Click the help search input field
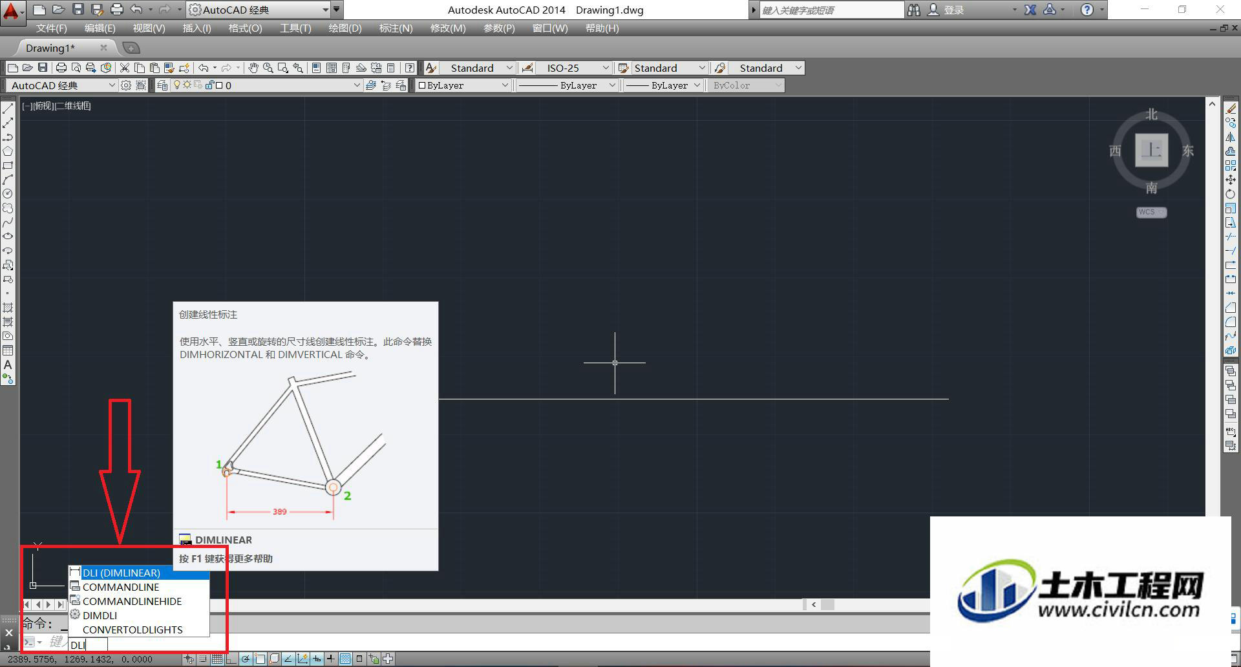The image size is (1241, 667). [832, 10]
